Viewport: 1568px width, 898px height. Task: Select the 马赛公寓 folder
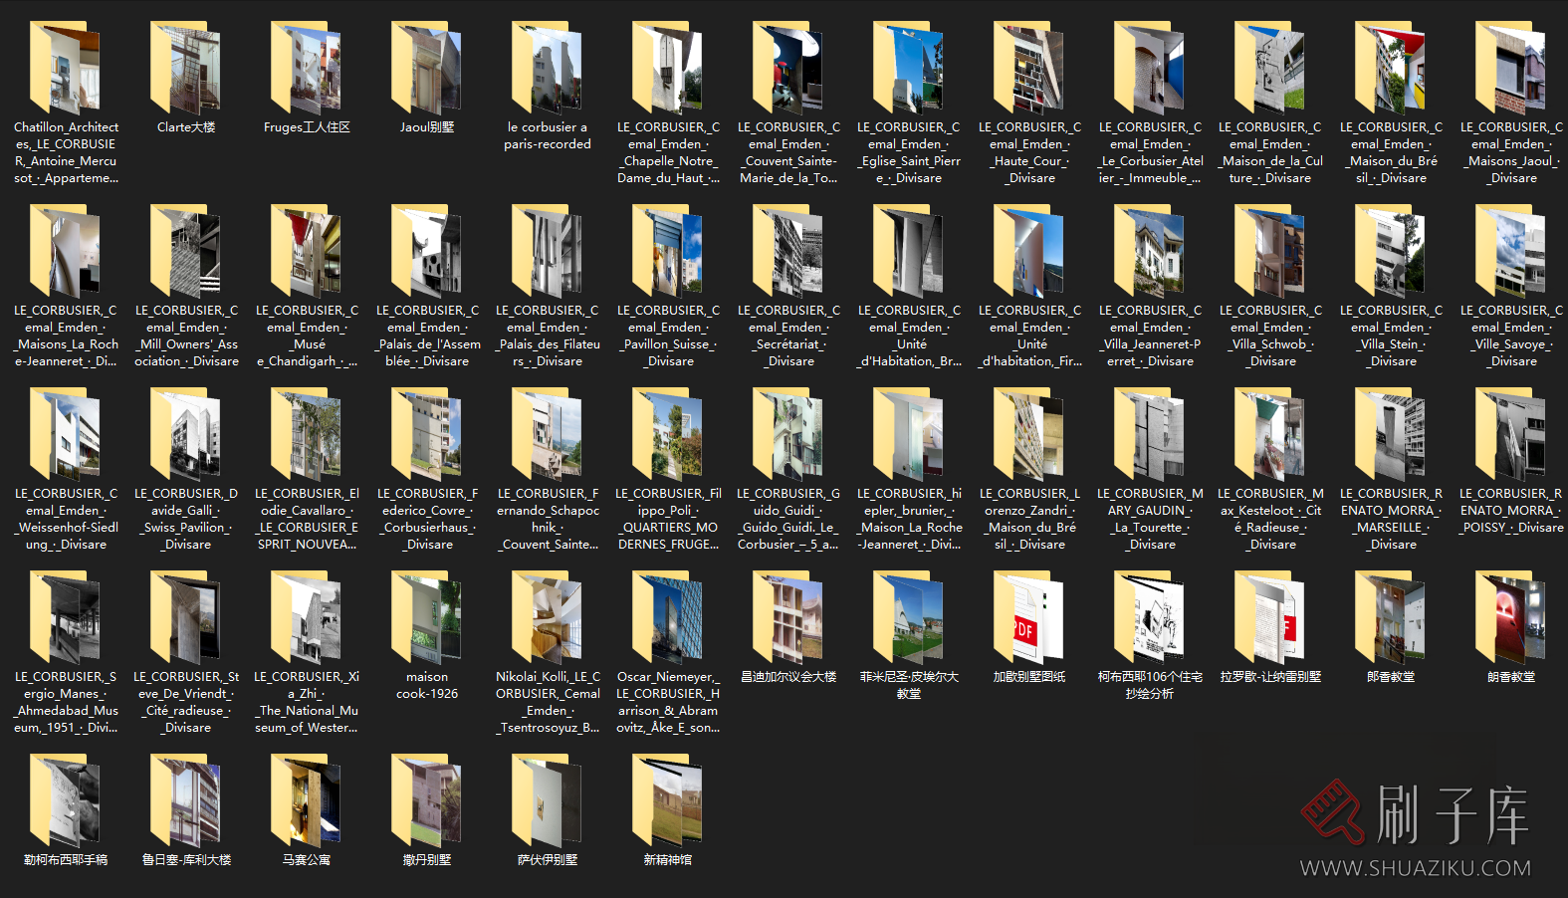pyautogui.click(x=306, y=802)
